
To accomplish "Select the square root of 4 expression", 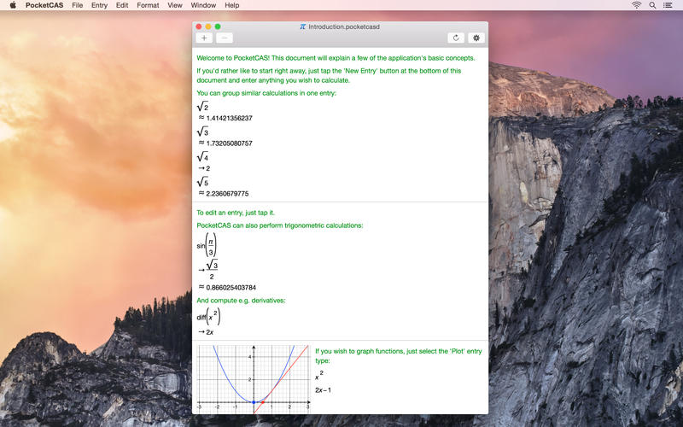I will [x=202, y=156].
